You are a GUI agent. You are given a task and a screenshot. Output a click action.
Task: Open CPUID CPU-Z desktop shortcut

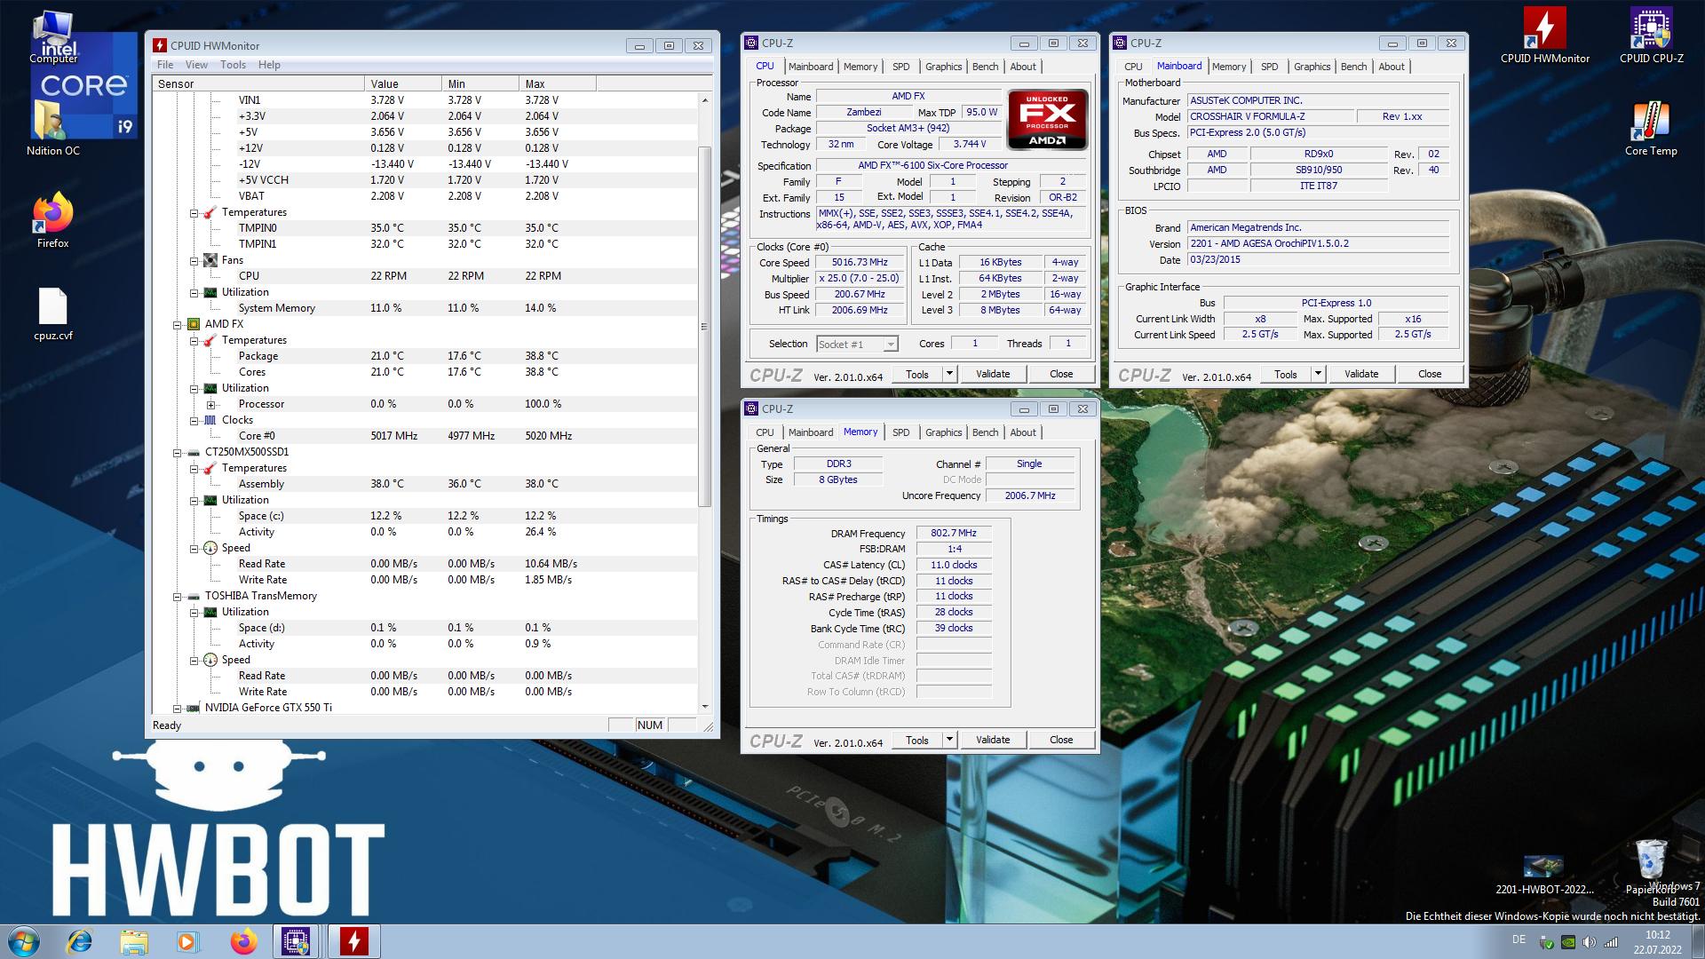(x=1651, y=36)
